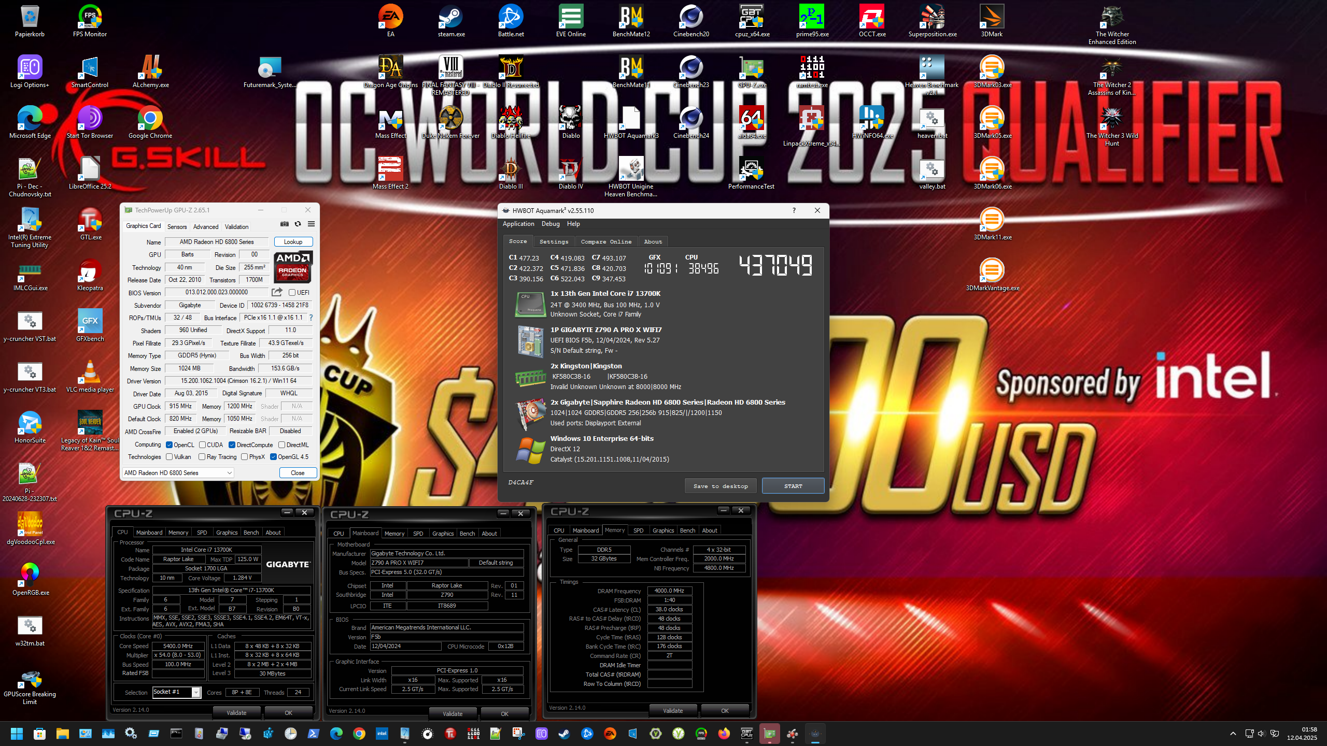
Task: Open Papierkorb recycle bin icon
Action: point(30,22)
